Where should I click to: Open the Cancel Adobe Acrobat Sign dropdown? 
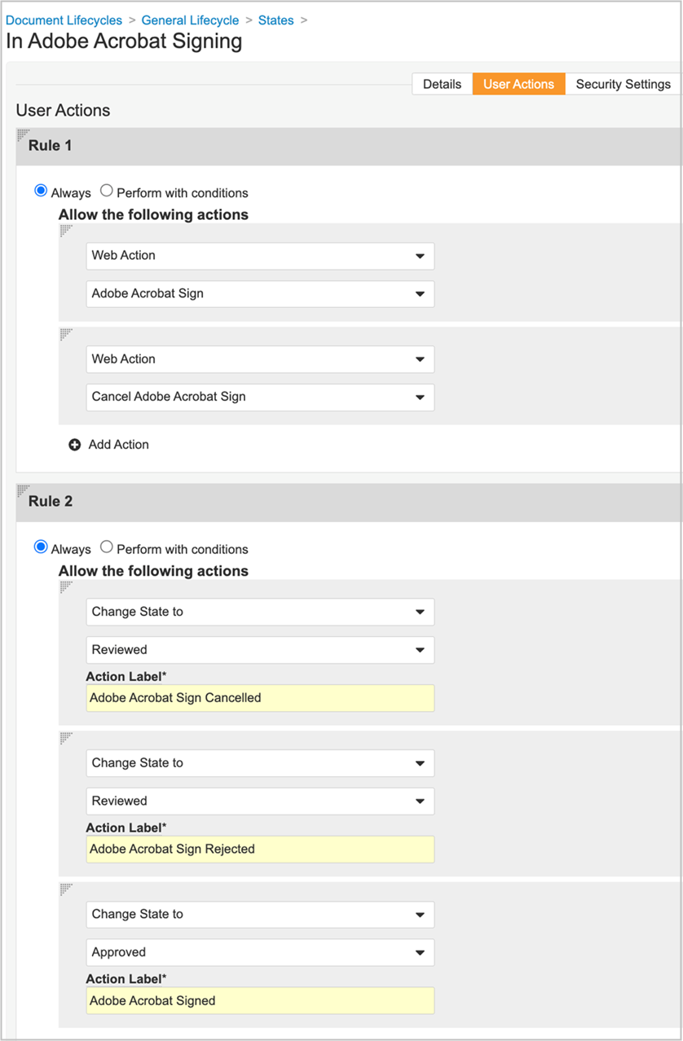tap(421, 397)
